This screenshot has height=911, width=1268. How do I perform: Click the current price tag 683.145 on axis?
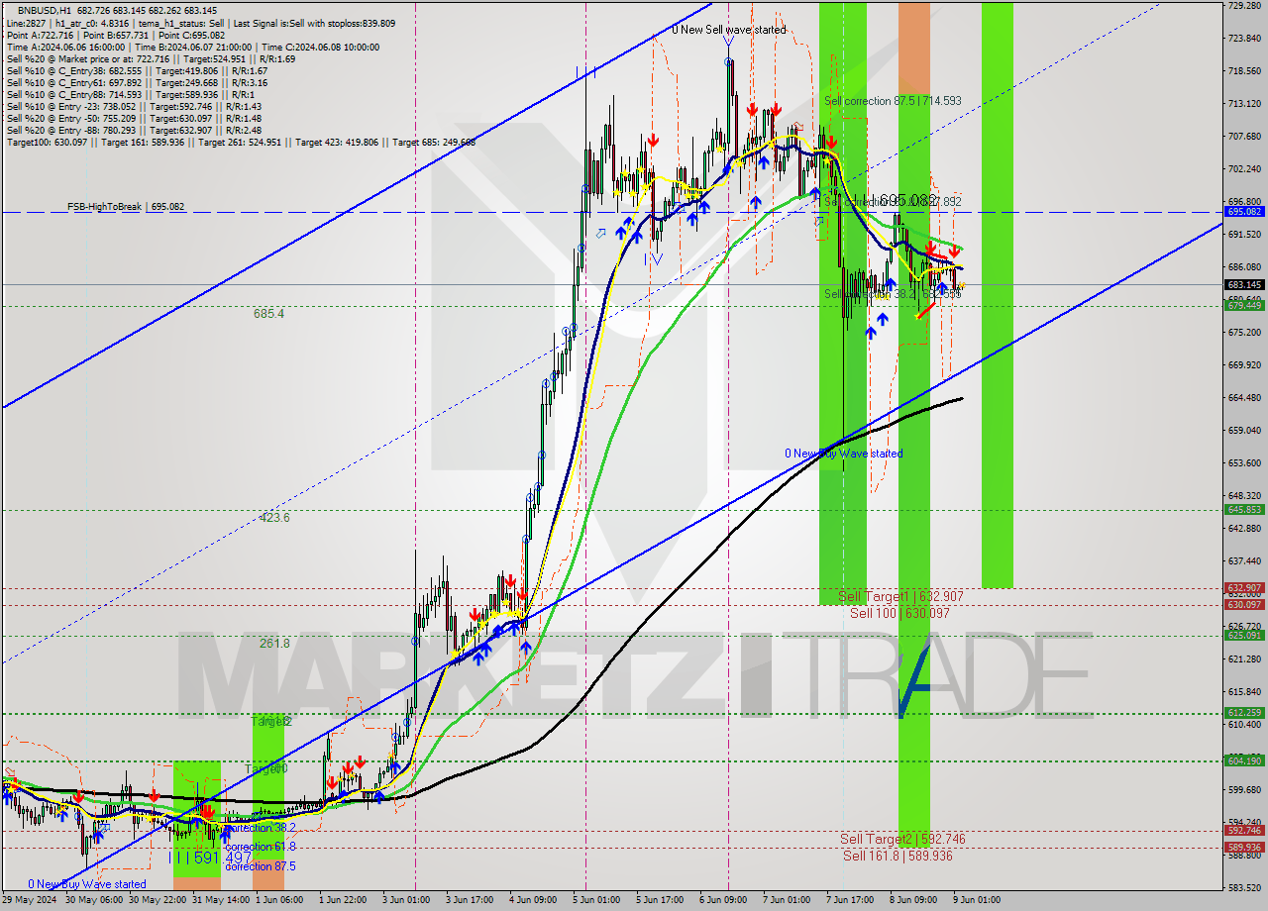click(x=1244, y=284)
